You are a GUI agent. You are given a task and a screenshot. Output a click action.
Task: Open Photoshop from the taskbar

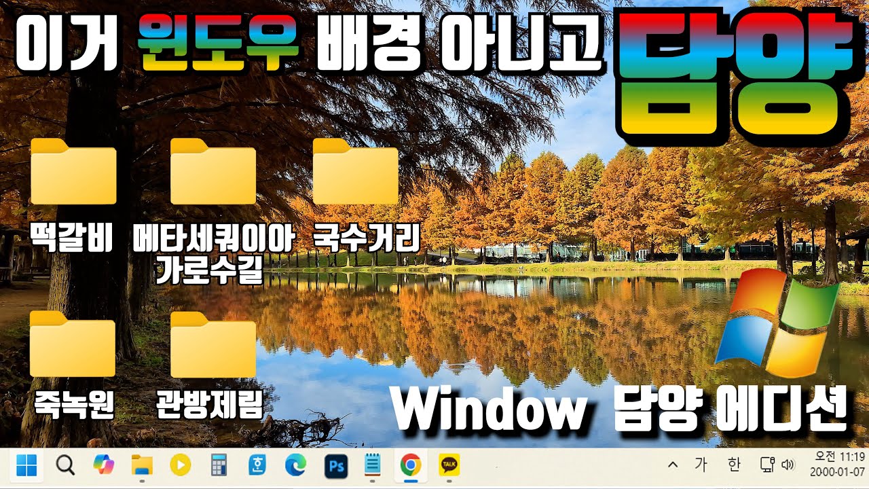coord(336,465)
